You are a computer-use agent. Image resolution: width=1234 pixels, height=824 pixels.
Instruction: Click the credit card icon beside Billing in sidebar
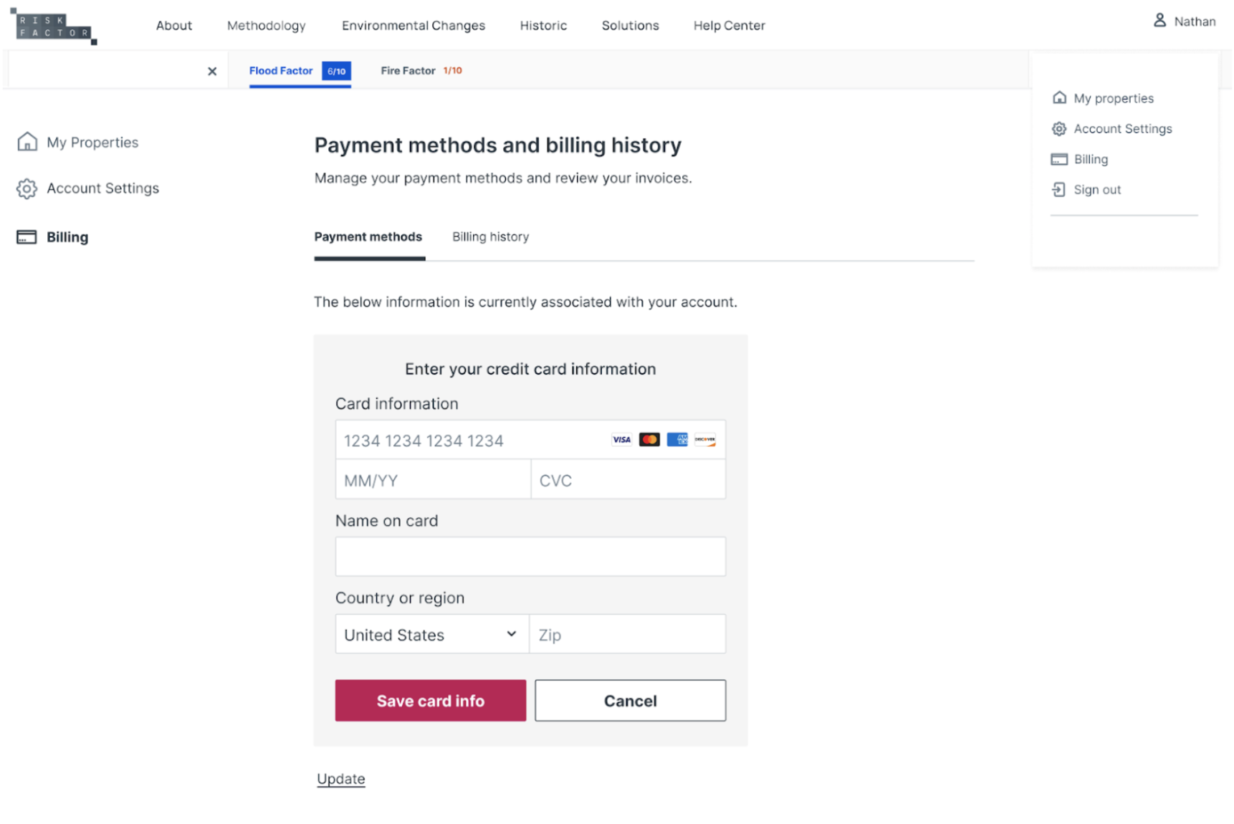[27, 237]
